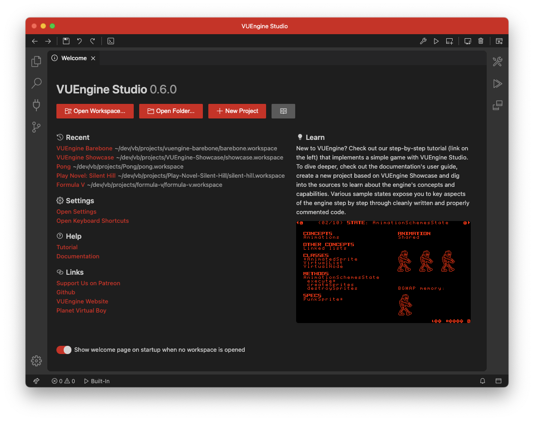
Task: Click the gray book icon button
Action: [283, 111]
